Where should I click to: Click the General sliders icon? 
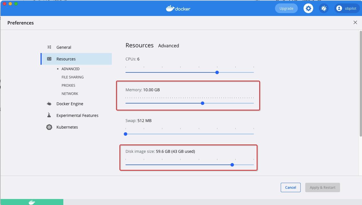[49, 47]
